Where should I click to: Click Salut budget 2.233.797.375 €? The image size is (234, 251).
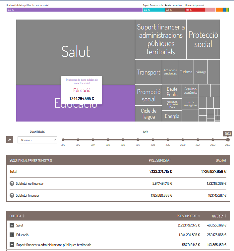coord(189,225)
